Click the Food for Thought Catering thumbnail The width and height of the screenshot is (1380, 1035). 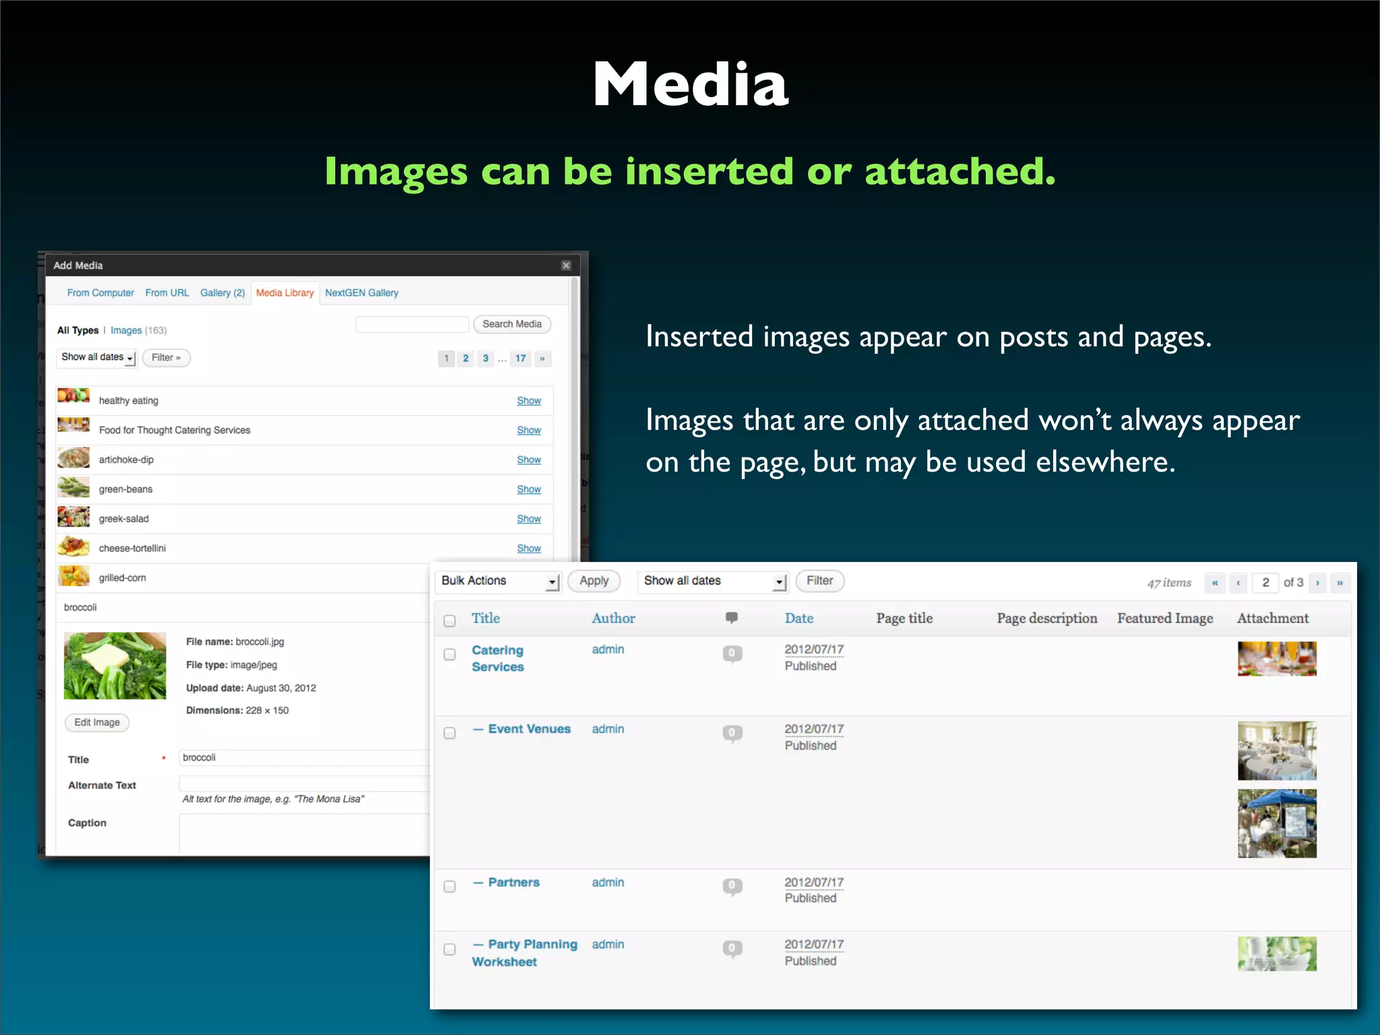(73, 425)
